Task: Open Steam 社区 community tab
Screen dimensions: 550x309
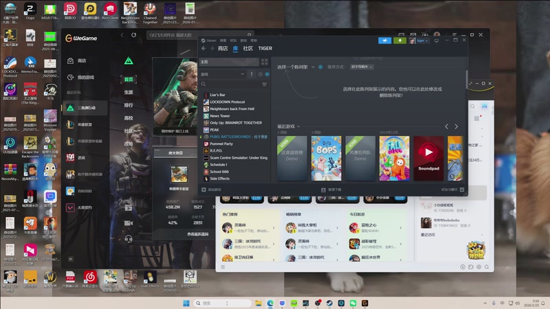Action: point(248,48)
